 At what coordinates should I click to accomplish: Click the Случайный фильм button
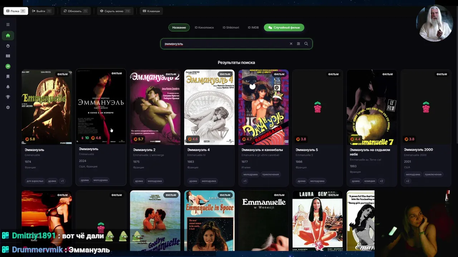[x=284, y=27]
